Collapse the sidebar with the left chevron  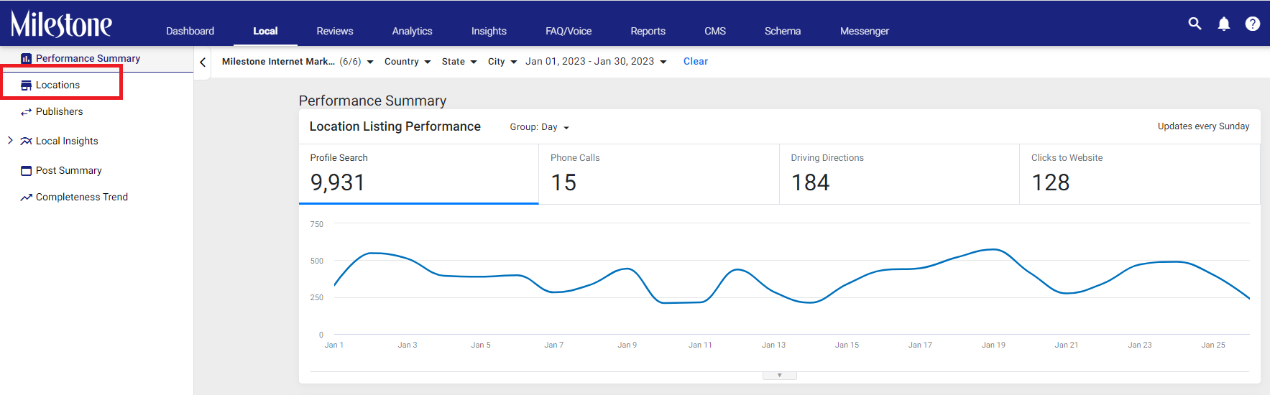click(x=203, y=62)
